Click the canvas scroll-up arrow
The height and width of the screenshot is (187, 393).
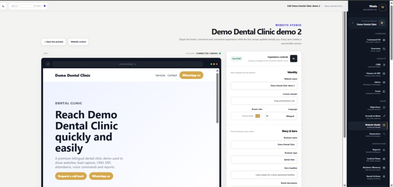point(217,70)
